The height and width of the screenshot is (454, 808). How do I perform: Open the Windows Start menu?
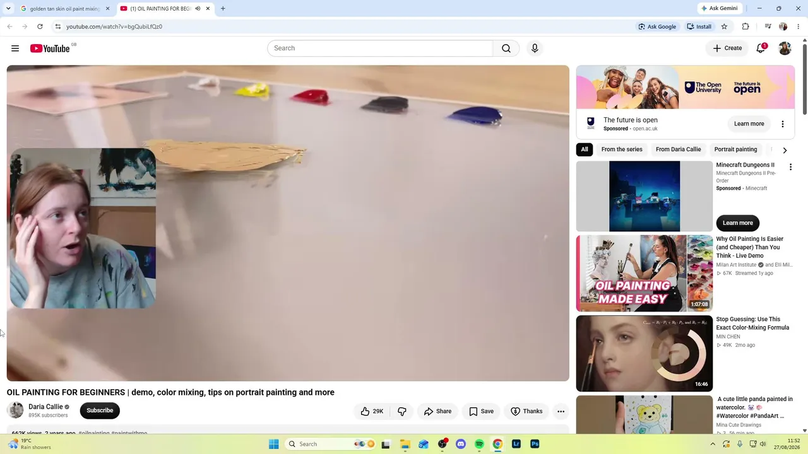click(x=274, y=444)
